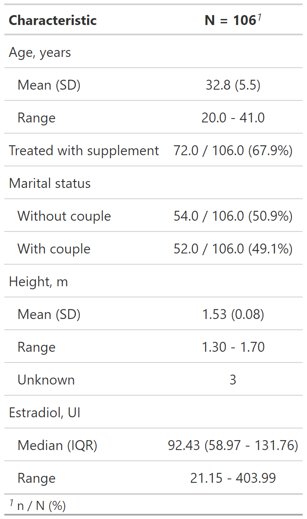Click the estradiol range value 21.15 - 403.99
This screenshot has height=519, width=307.
233,478
